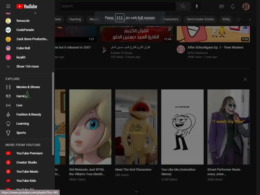Open the Creator Studio menu entry
Image resolution: width=260 pixels, height=195 pixels.
(x=26, y=162)
